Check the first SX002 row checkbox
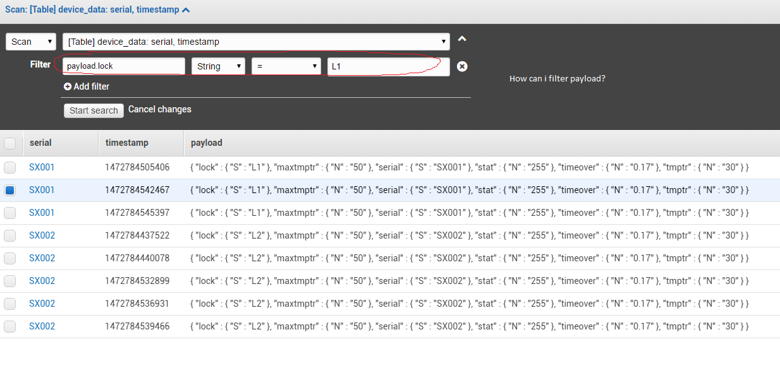 point(10,235)
